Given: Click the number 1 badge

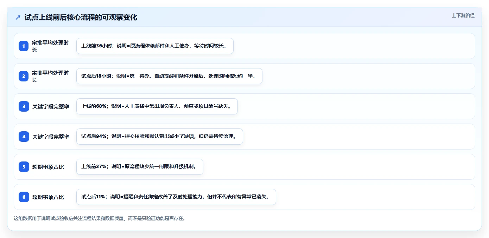Looking at the screenshot, I should (x=24, y=46).
